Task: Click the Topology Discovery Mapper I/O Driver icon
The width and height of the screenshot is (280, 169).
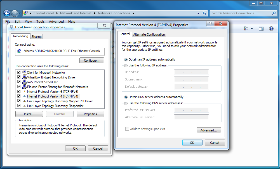Action: 24,101
